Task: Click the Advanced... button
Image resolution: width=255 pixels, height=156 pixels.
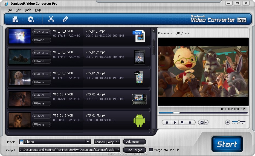Action: coord(134,142)
